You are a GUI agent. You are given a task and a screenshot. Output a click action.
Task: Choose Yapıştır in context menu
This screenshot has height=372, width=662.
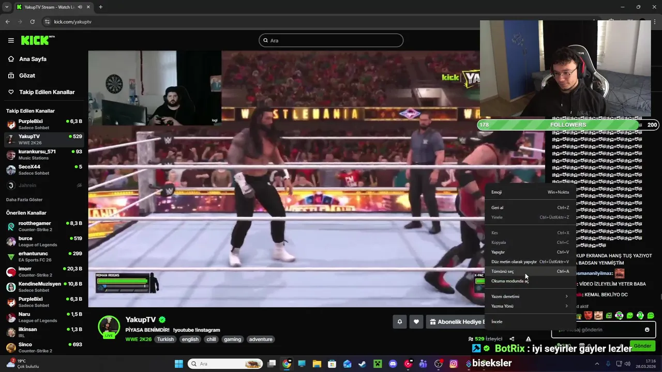530,252
